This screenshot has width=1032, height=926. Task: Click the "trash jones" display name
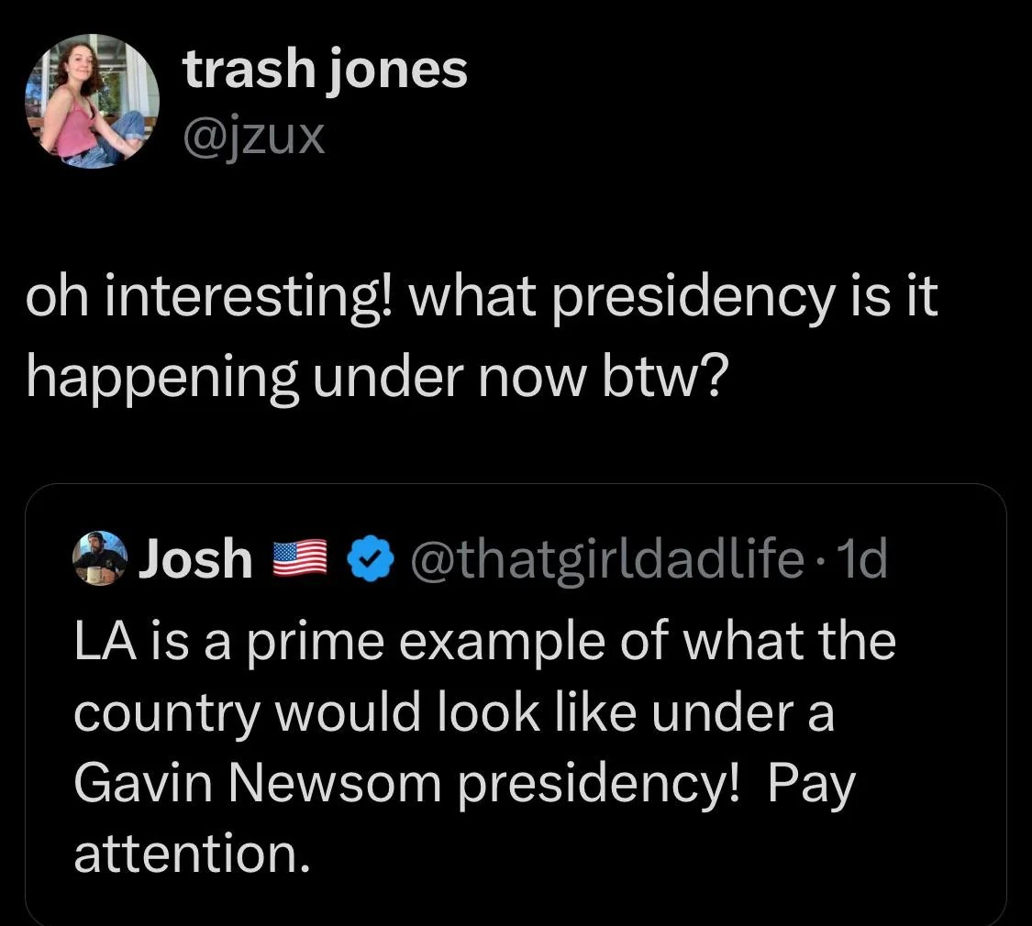[x=326, y=70]
